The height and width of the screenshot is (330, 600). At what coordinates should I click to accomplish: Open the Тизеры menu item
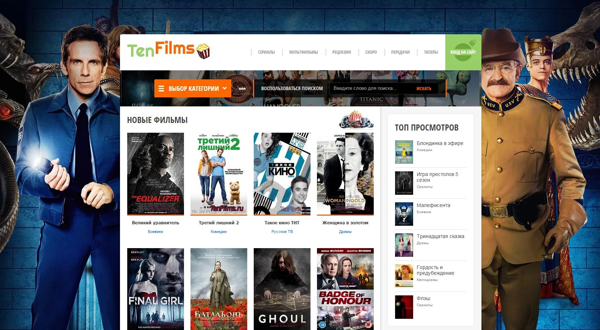click(x=431, y=52)
